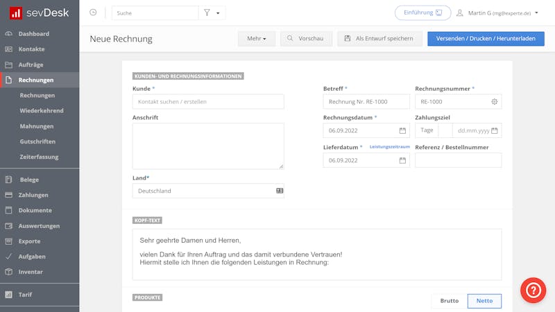This screenshot has width=555, height=312.
Task: Click the address card icon in Land field
Action: click(x=280, y=191)
